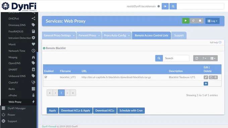Open the DynFi Firewall footer link
Screen dimensions: 228x128
tap(49, 126)
